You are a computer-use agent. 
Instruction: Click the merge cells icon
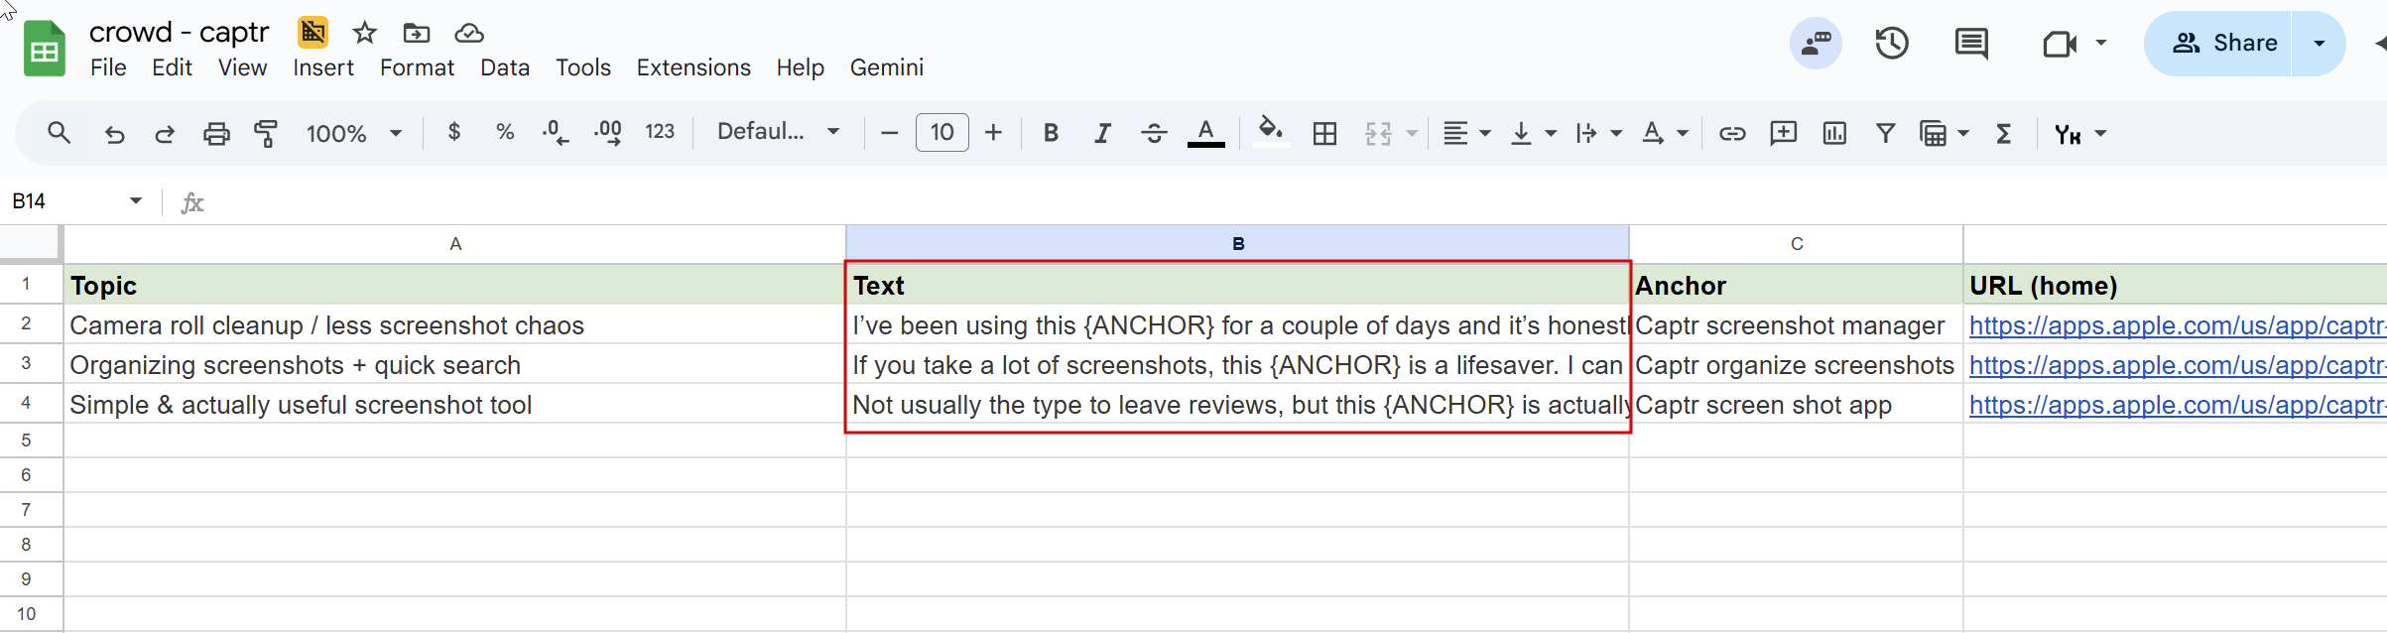tap(1378, 133)
